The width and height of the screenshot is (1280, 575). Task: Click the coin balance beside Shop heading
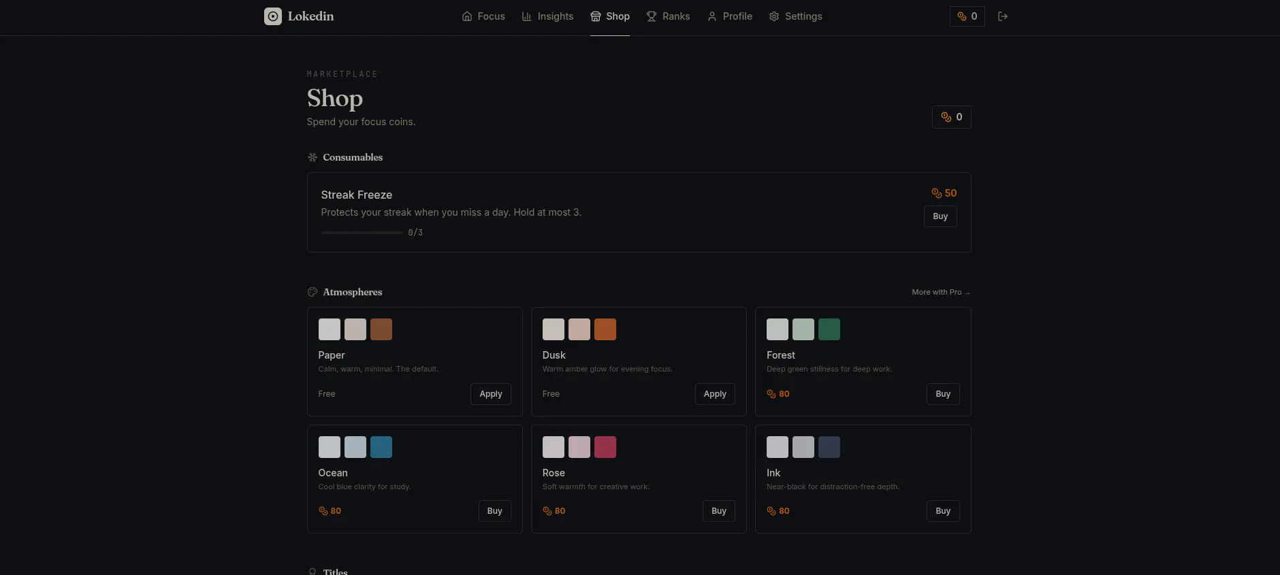952,117
